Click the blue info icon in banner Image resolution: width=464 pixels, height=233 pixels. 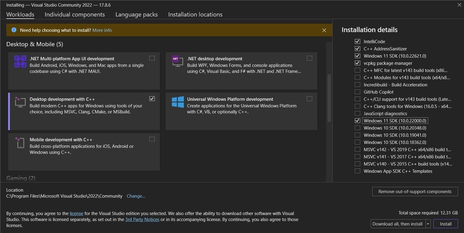14,30
